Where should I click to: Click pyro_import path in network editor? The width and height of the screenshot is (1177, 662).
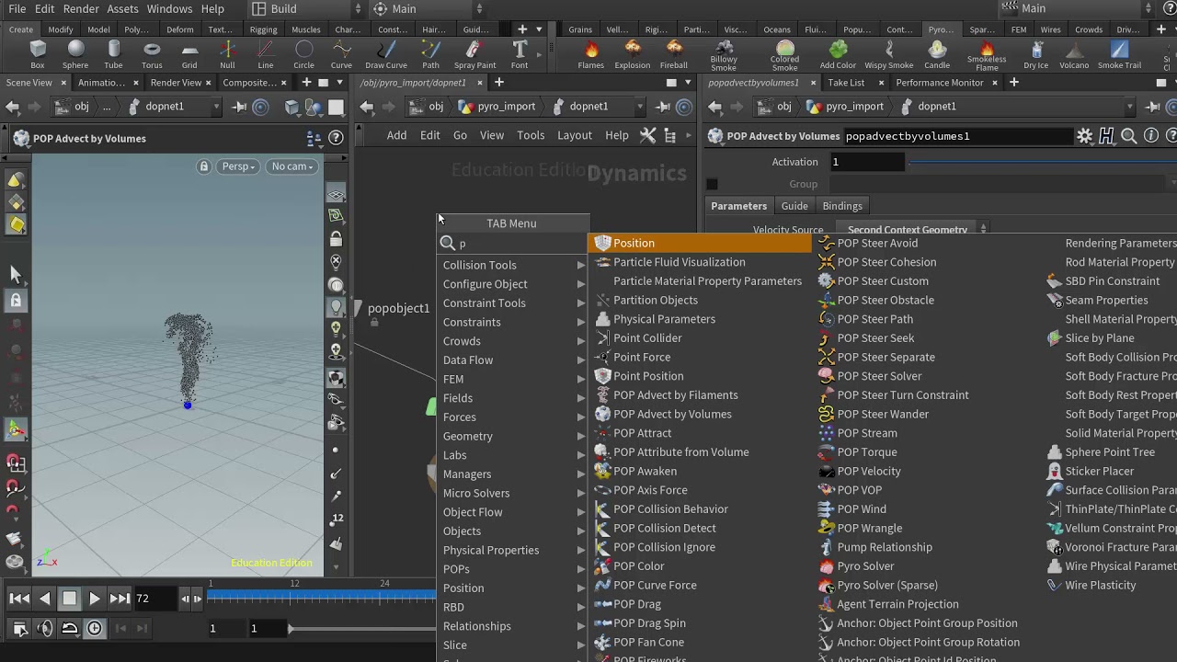pyautogui.click(x=506, y=106)
